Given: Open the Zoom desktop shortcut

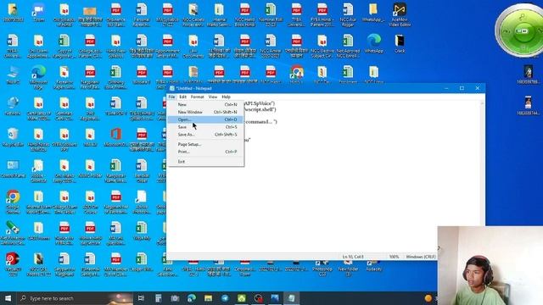Looking at the screenshot, I should (x=38, y=14).
